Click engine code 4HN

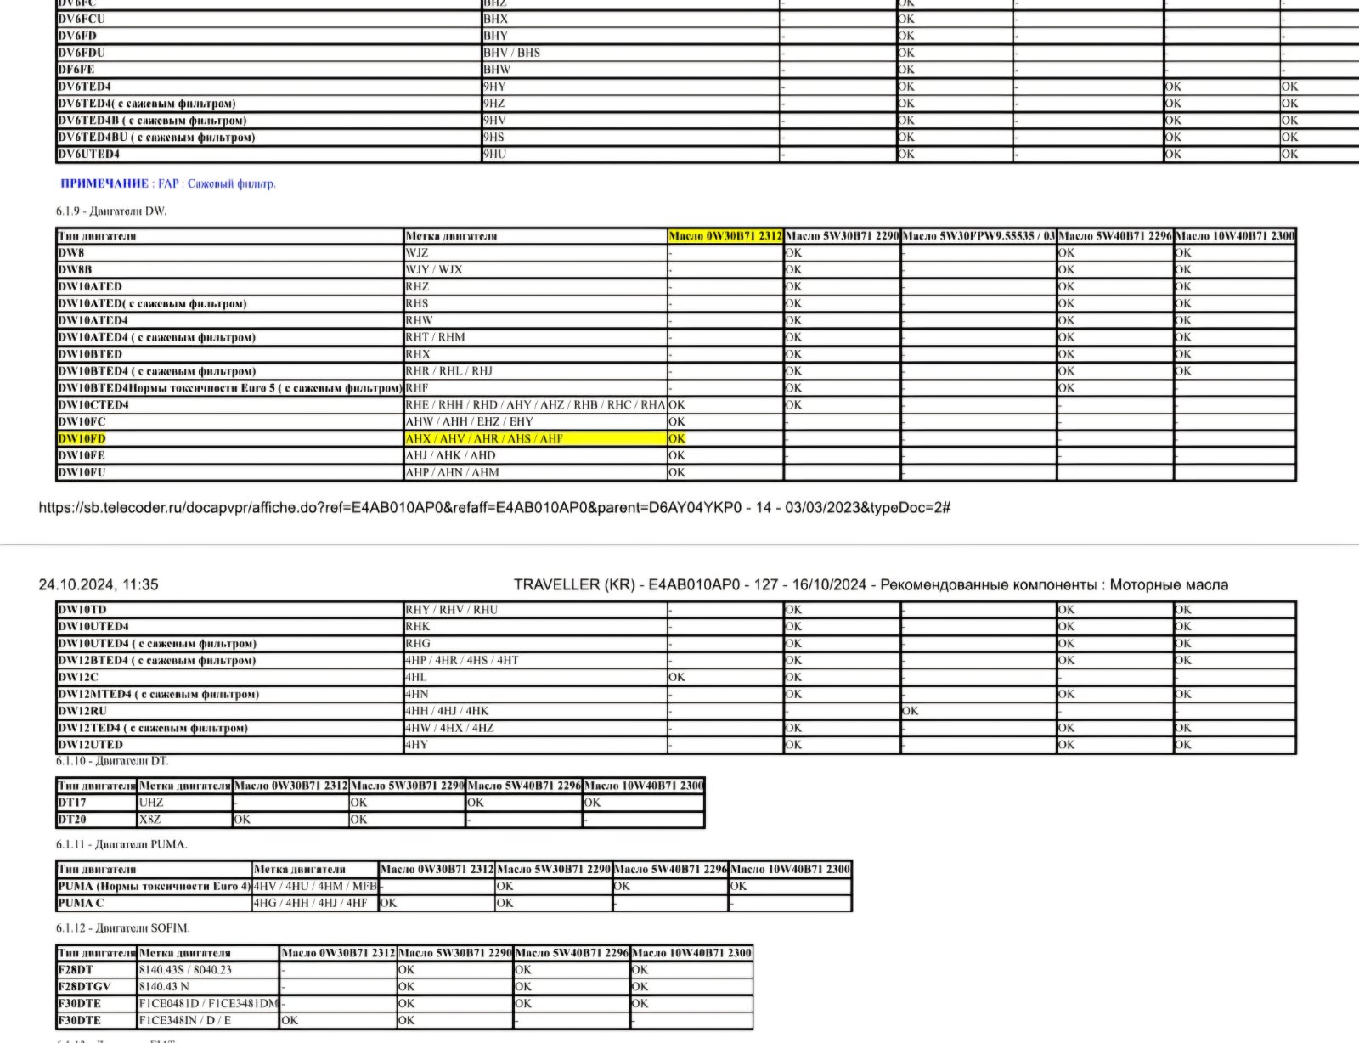click(x=417, y=695)
